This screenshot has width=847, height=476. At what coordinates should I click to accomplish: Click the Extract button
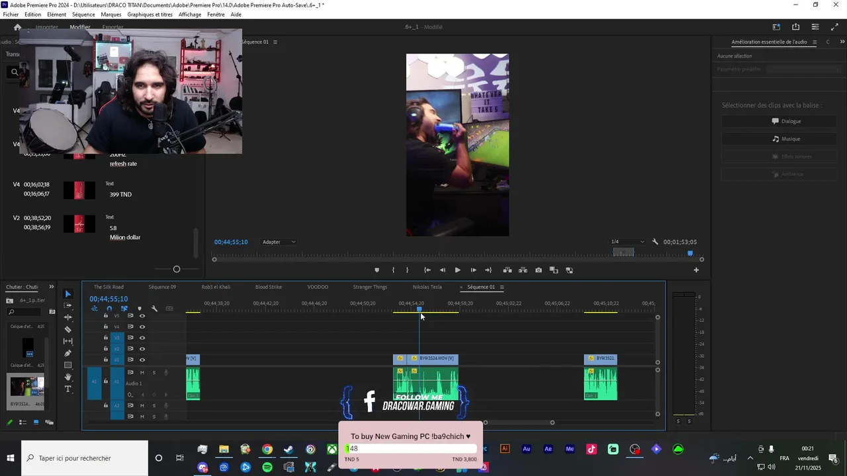[x=523, y=270]
